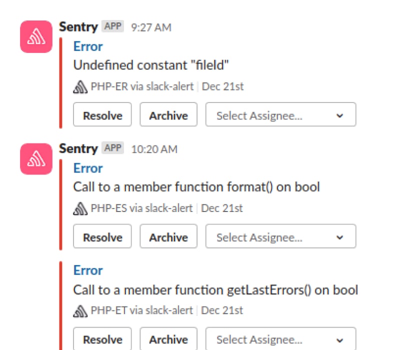The image size is (398, 350).
Task: Archive the format() on bool error
Action: tap(168, 237)
